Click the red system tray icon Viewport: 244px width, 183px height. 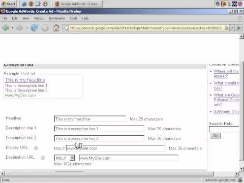(240, 4)
